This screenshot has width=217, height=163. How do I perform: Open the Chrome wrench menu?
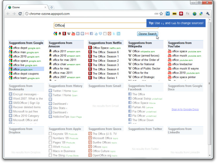[208, 13]
